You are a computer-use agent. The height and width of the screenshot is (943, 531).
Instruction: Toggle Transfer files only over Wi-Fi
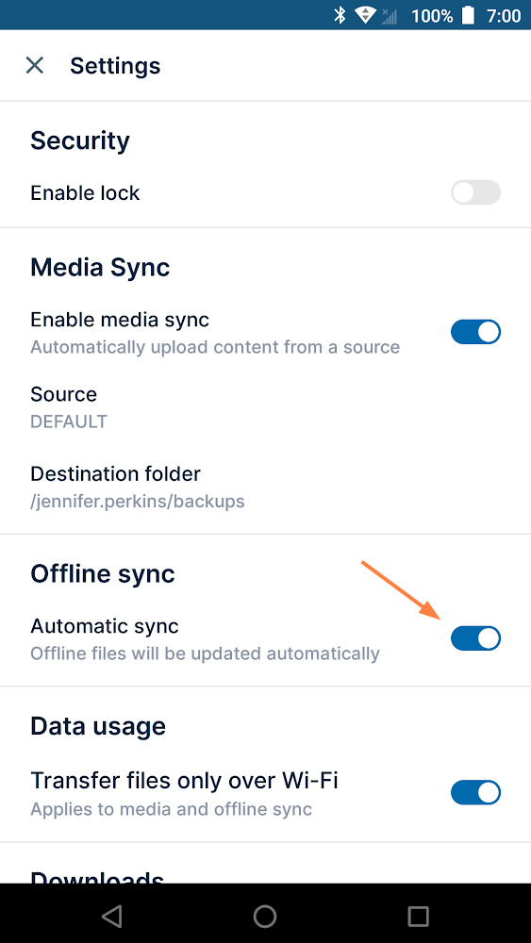click(x=475, y=793)
